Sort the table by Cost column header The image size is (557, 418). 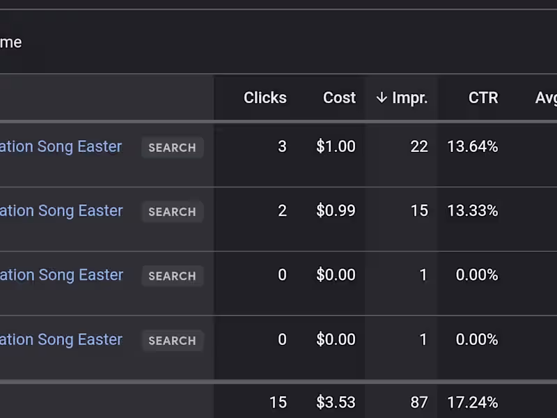pyautogui.click(x=339, y=98)
